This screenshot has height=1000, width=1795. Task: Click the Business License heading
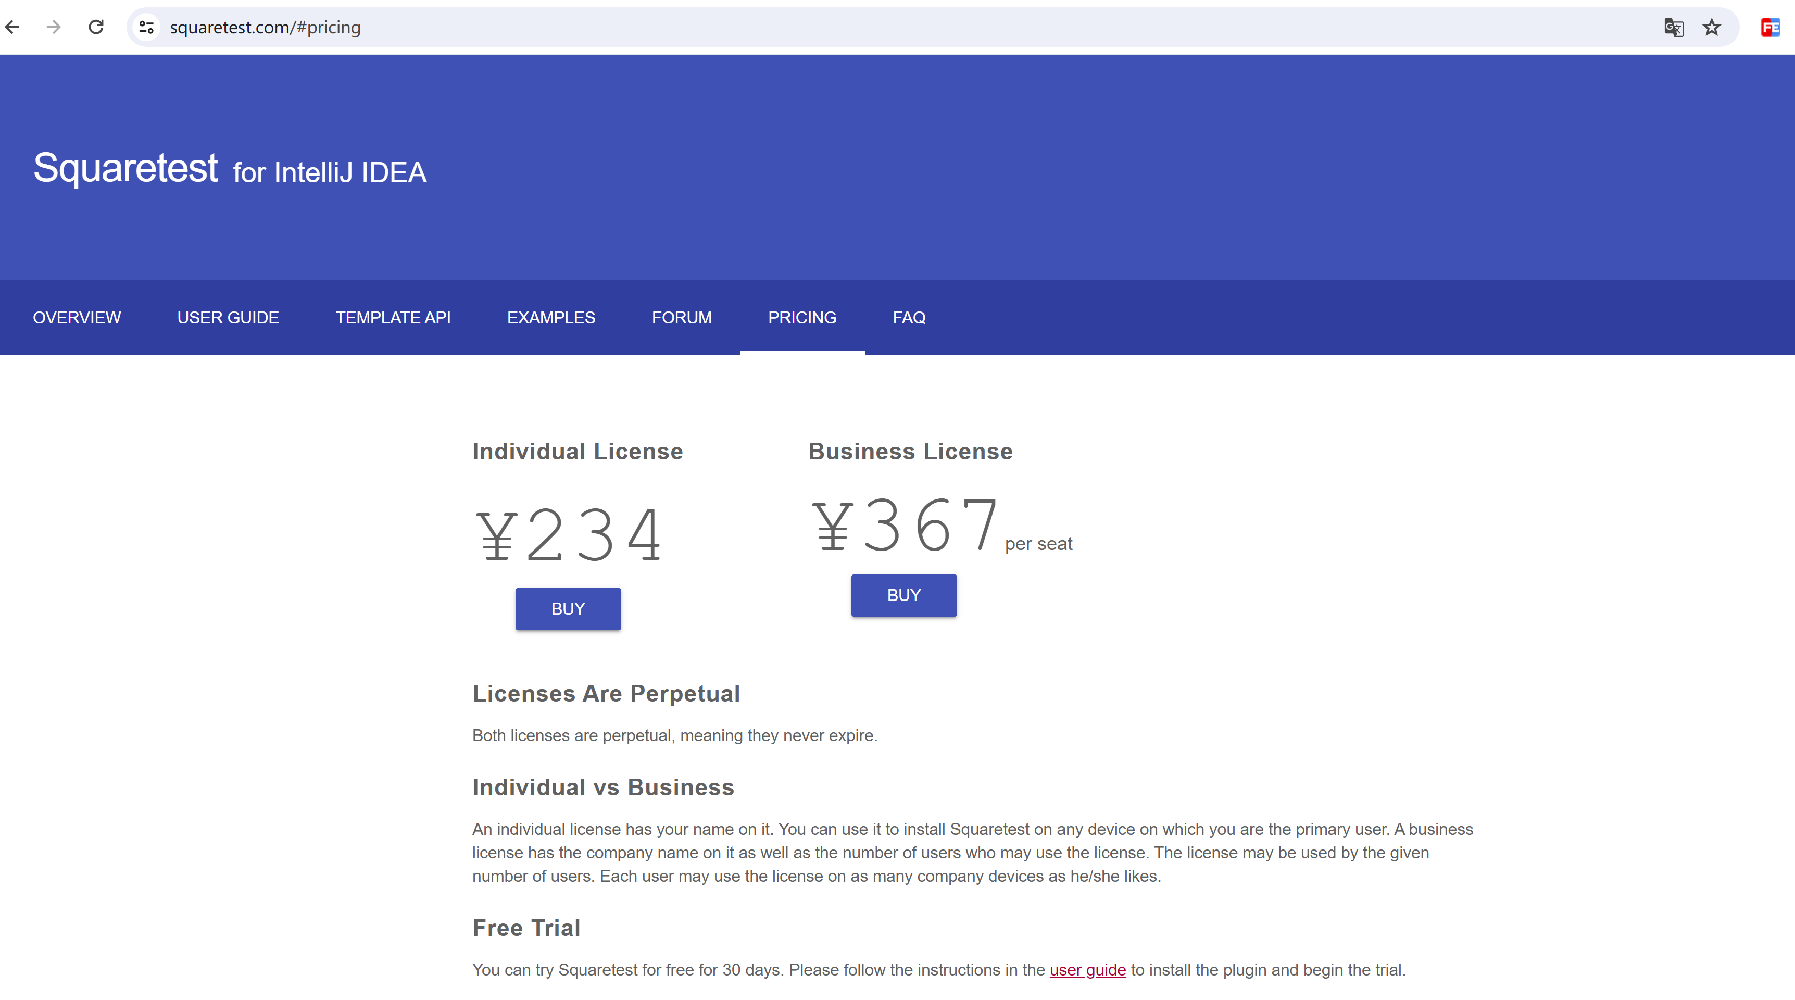tap(911, 452)
